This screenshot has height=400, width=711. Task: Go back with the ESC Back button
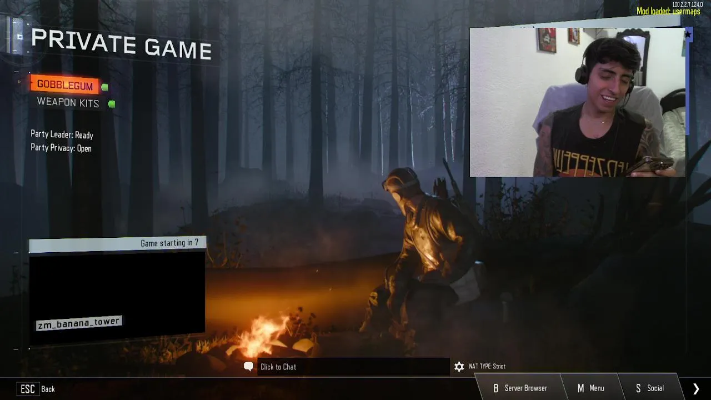[36, 389]
